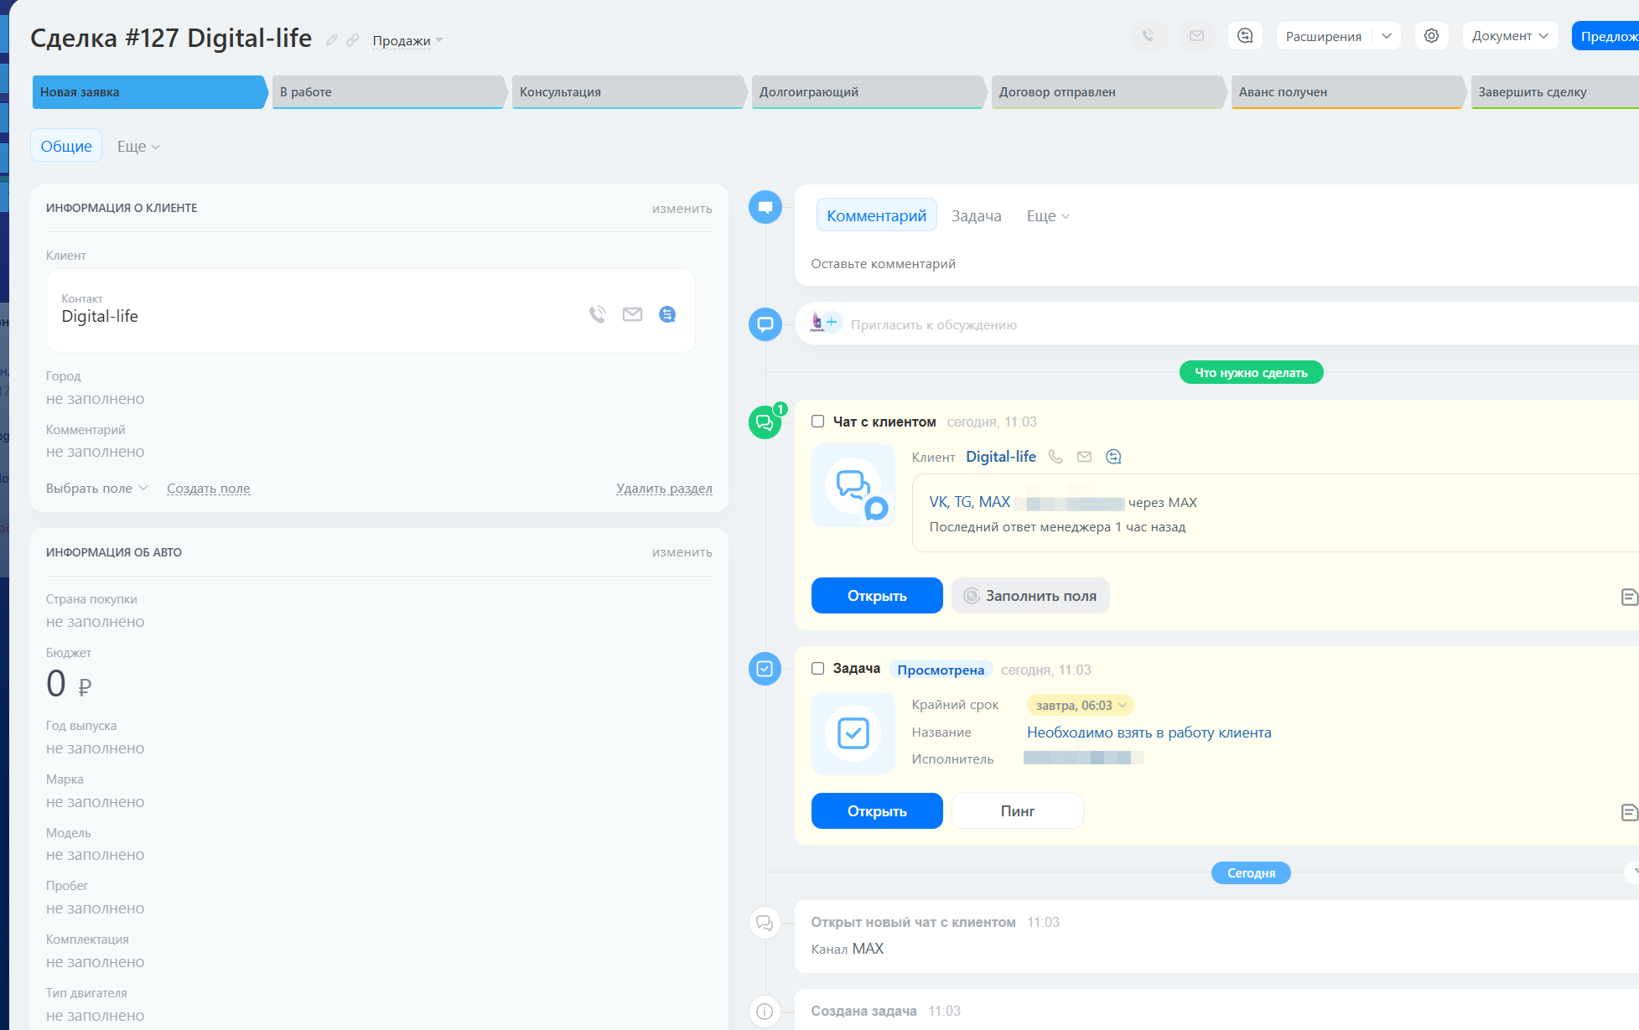
Task: Click Открыть in the Чат с клиентом card
Action: 877,596
